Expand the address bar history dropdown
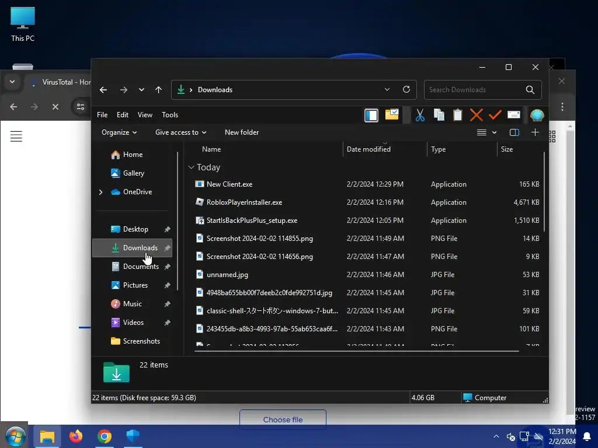This screenshot has height=448, width=598. [387, 89]
